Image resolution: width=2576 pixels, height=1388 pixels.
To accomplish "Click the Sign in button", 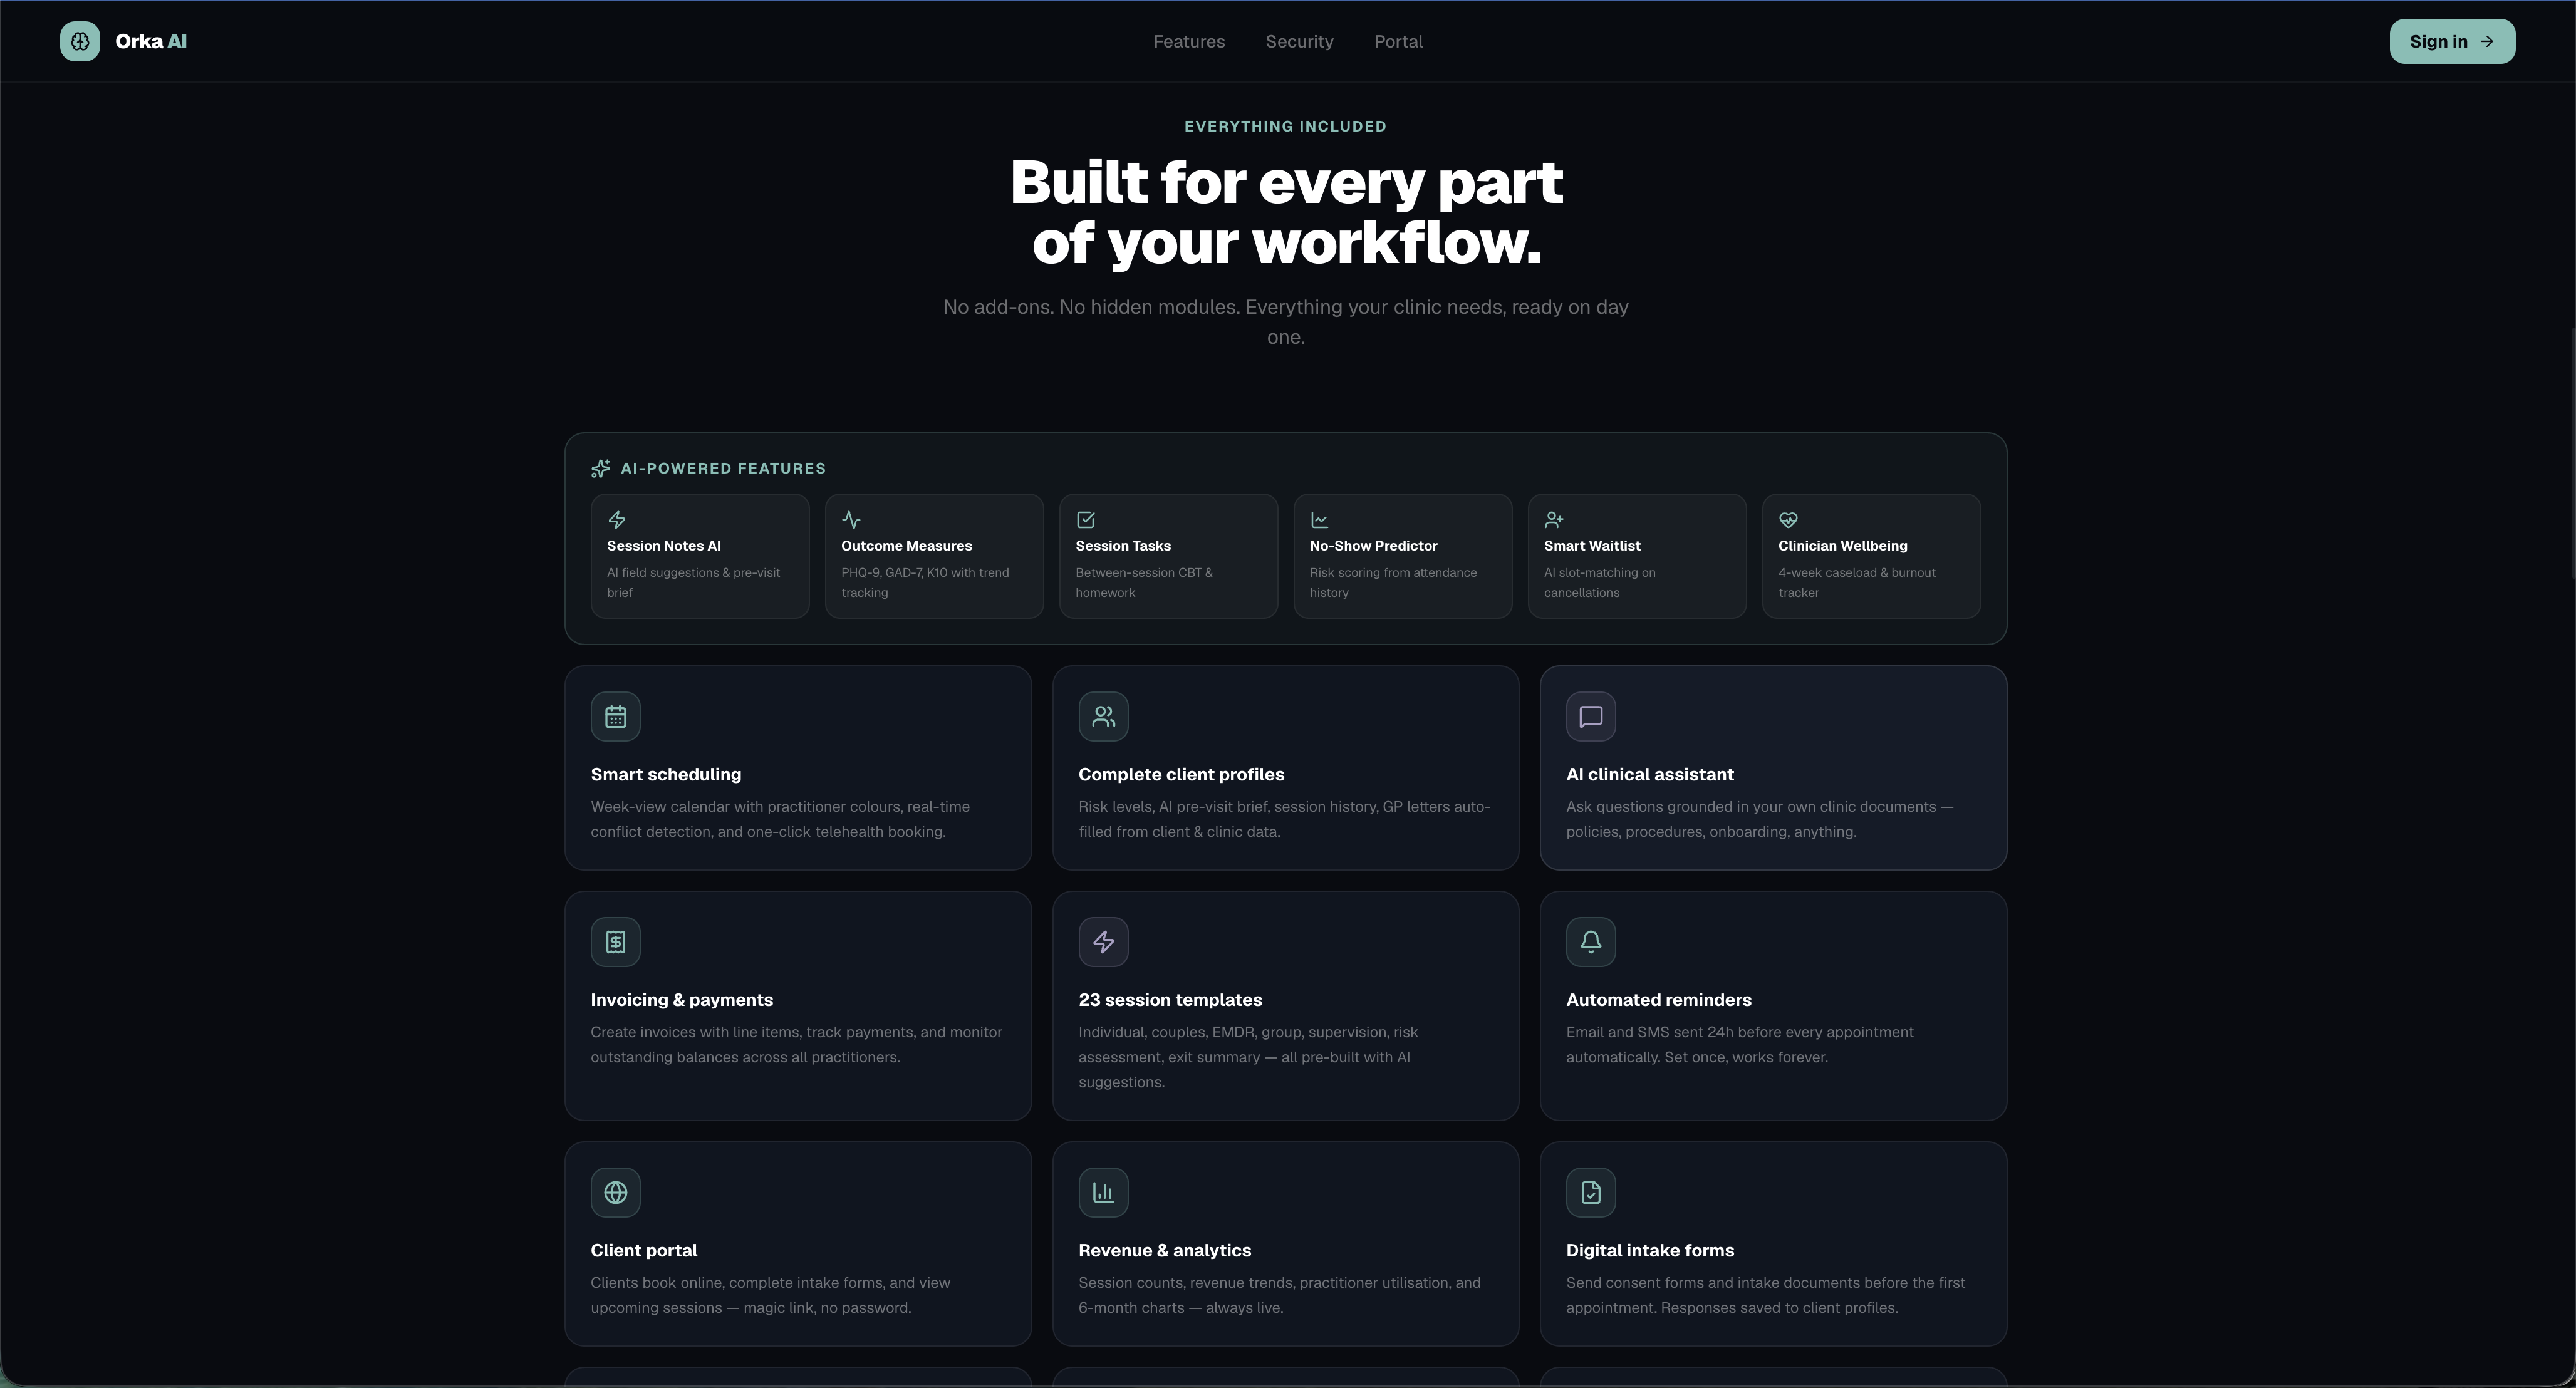I will pyautogui.click(x=2452, y=41).
